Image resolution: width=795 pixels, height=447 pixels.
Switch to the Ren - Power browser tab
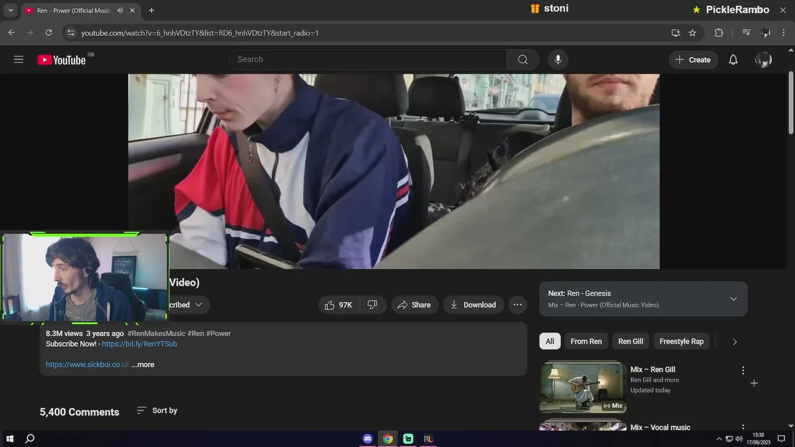pos(73,11)
